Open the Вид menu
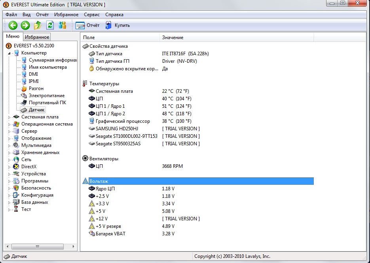The height and width of the screenshot is (263, 370). point(27,15)
